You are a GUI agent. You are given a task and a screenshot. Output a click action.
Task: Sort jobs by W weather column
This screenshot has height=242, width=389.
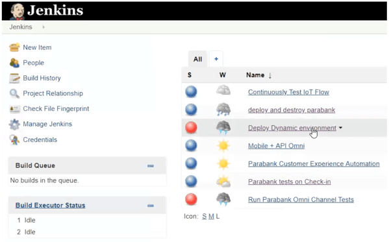pos(223,75)
